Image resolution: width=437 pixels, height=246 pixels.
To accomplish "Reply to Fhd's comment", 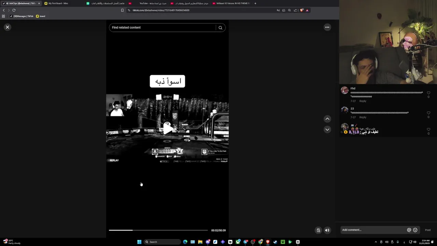I will click(363, 101).
